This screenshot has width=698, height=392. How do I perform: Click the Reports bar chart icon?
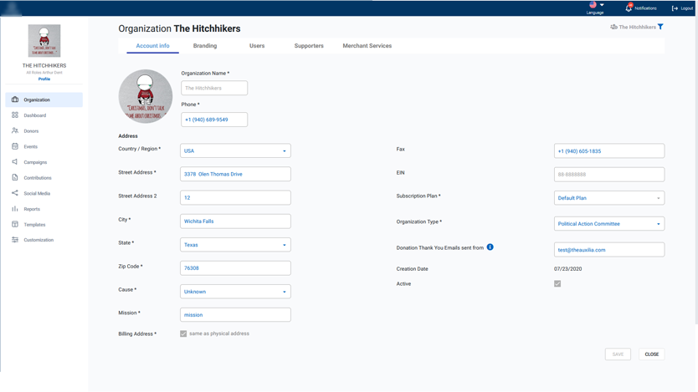coord(15,209)
